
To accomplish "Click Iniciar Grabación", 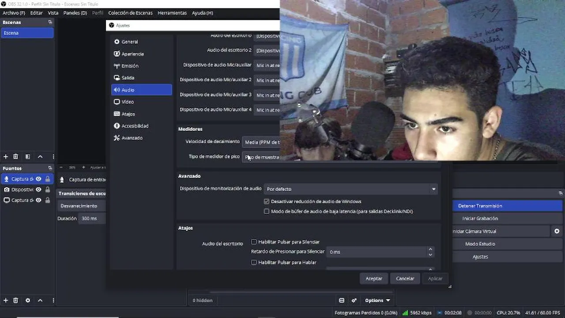I will point(507,218).
